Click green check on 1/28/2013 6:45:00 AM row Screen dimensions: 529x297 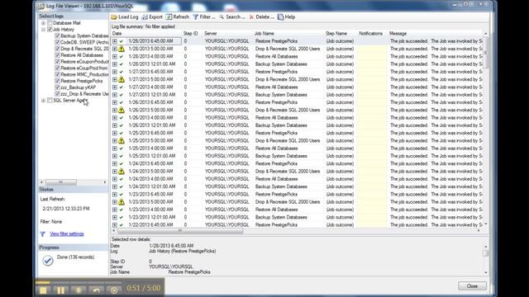click(x=122, y=41)
